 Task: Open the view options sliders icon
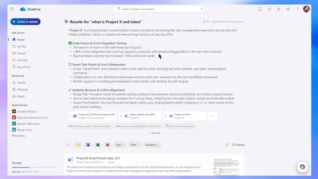pos(227,145)
